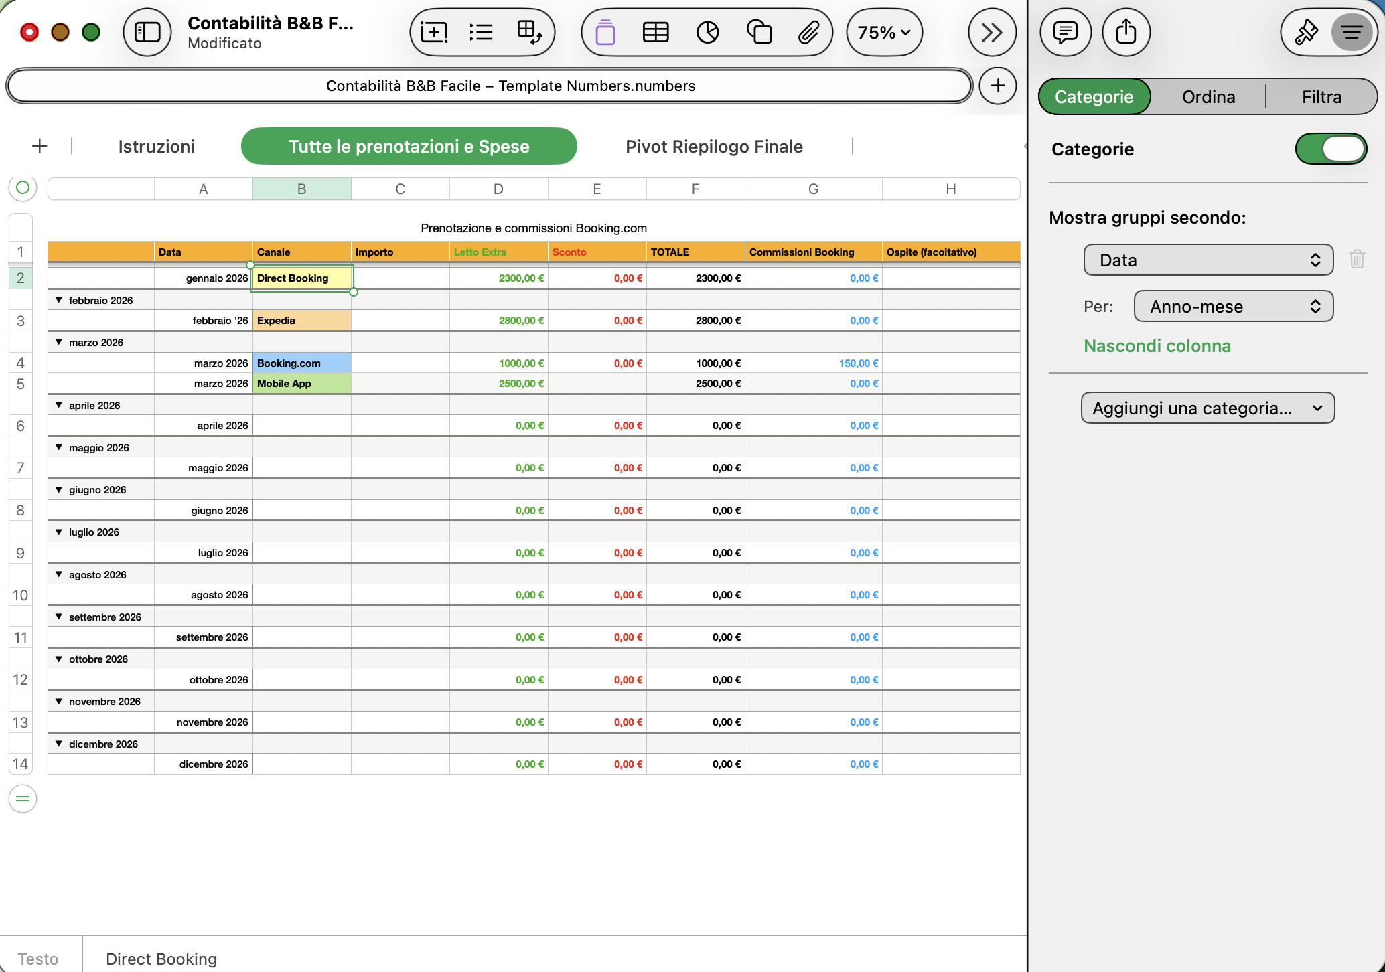This screenshot has width=1385, height=972.
Task: Click the insert chart icon
Action: (x=707, y=32)
